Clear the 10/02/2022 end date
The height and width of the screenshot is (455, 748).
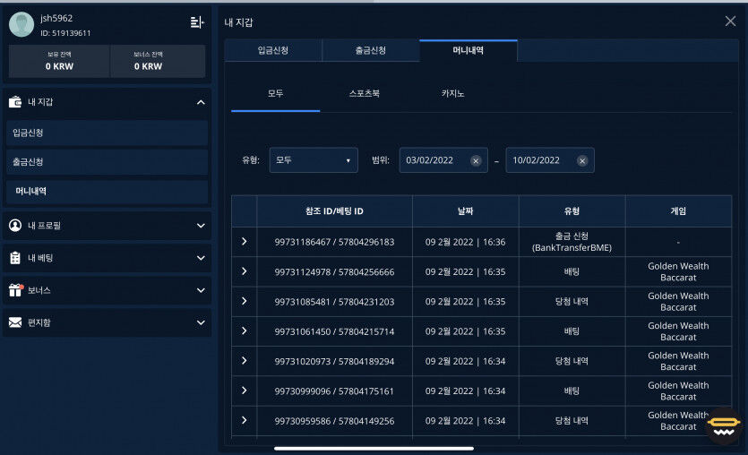coord(582,160)
